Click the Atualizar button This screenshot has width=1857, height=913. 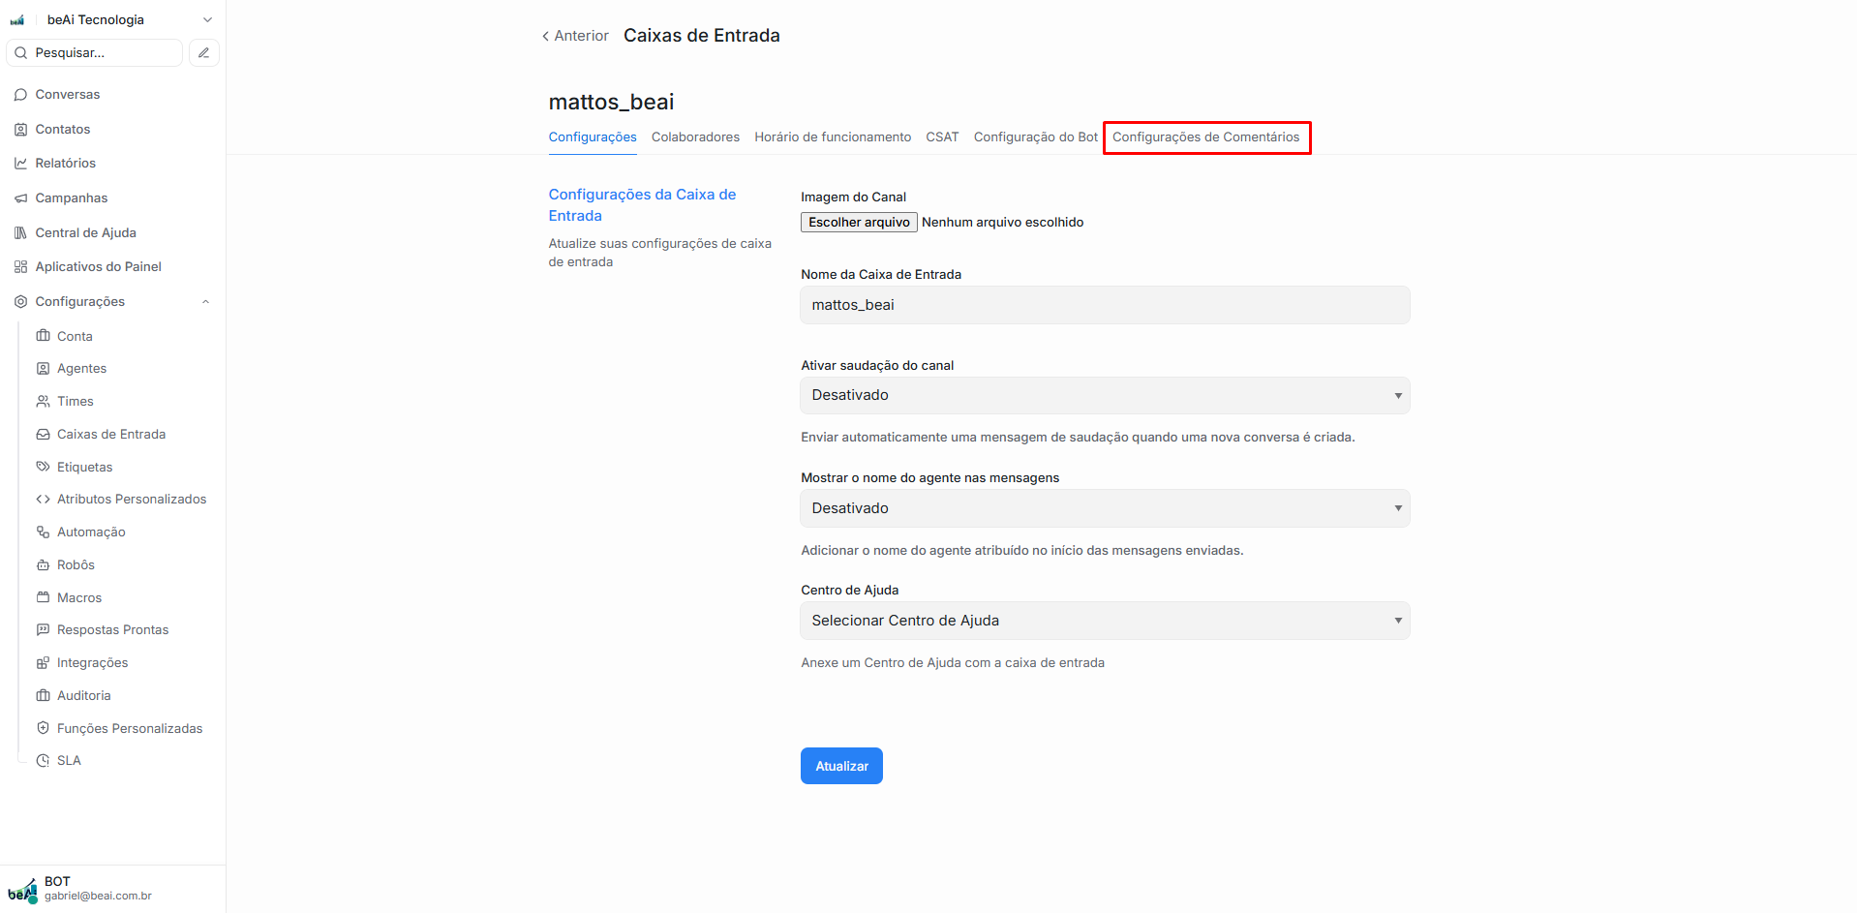(841, 766)
